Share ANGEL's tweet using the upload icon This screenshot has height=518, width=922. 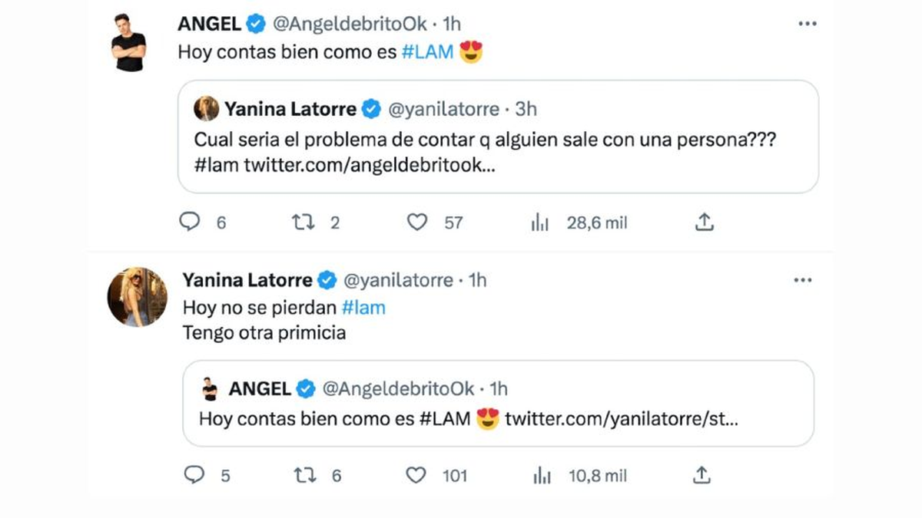[705, 223]
